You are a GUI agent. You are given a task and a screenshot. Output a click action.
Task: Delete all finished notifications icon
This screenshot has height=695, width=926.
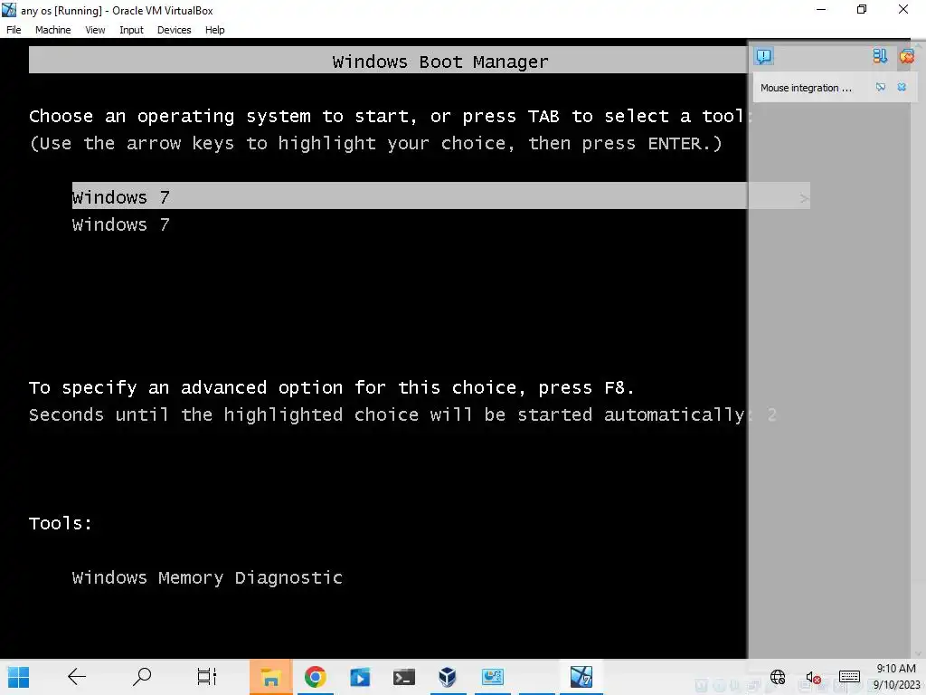[x=906, y=56]
